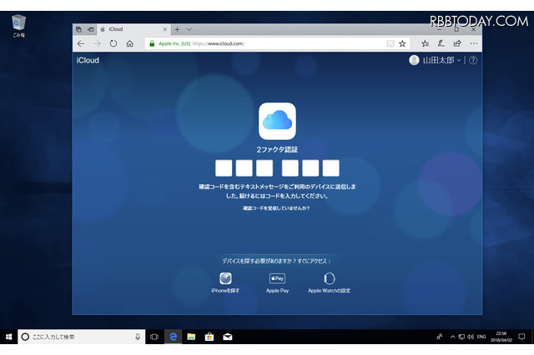Open network status tray icon
The width and height of the screenshot is (534, 355).
[461, 337]
